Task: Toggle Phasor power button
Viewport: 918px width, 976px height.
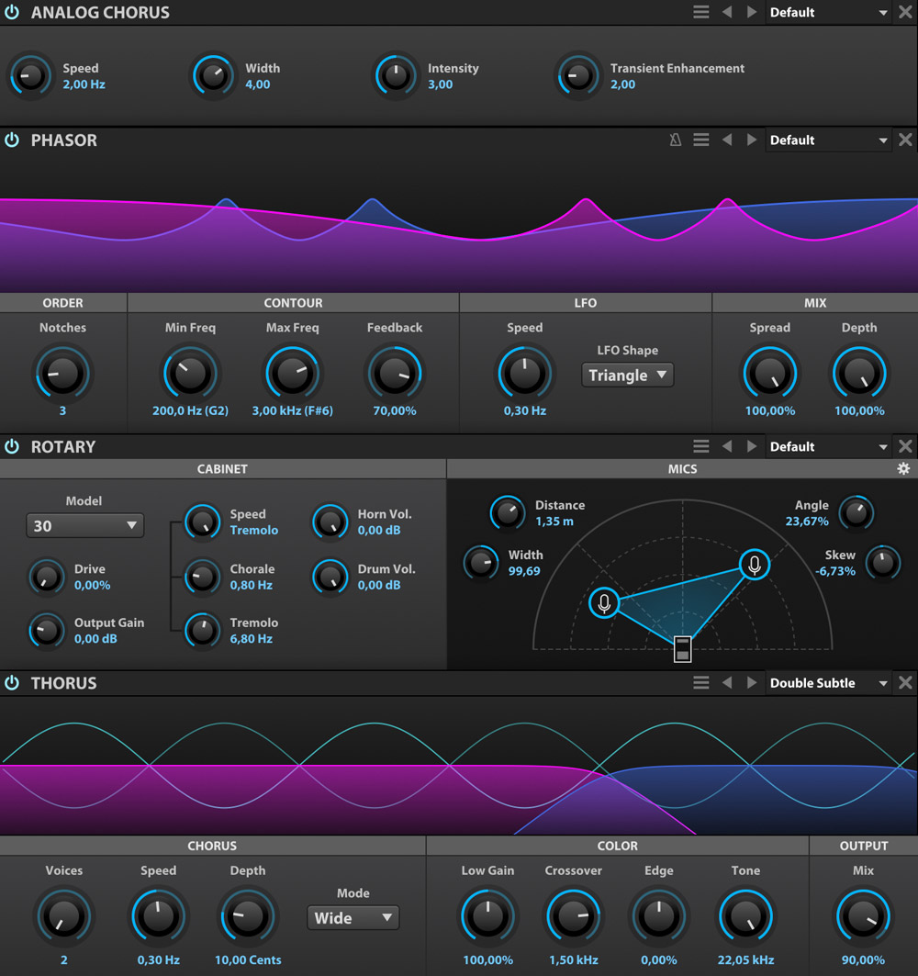Action: pos(12,140)
